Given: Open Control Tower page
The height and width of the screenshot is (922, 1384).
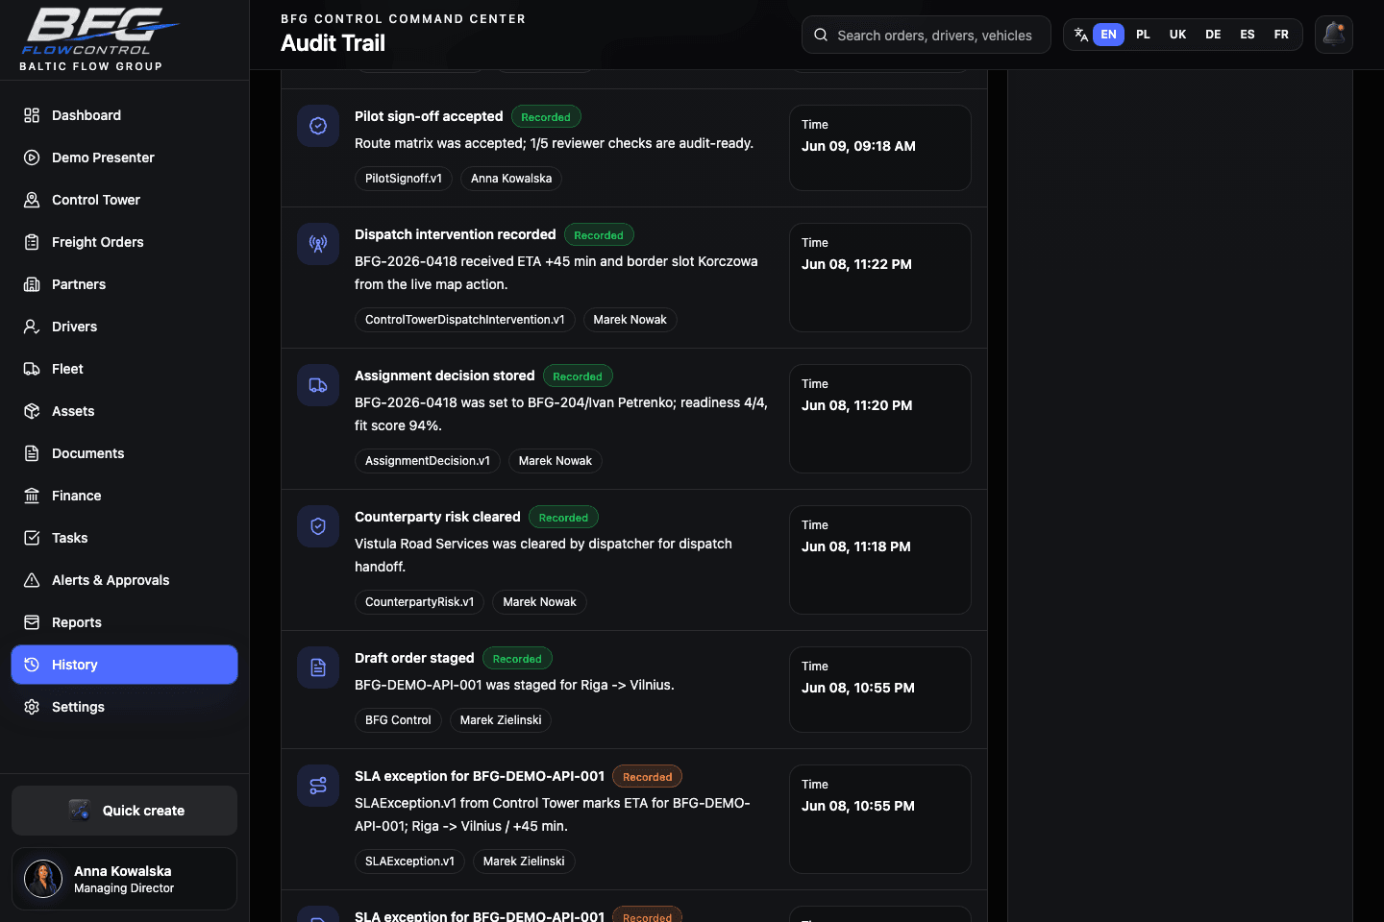Looking at the screenshot, I should click(124, 200).
